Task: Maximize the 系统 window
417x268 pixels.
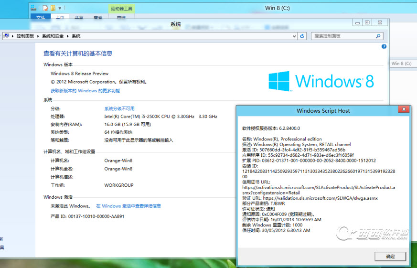Action: (367, 22)
